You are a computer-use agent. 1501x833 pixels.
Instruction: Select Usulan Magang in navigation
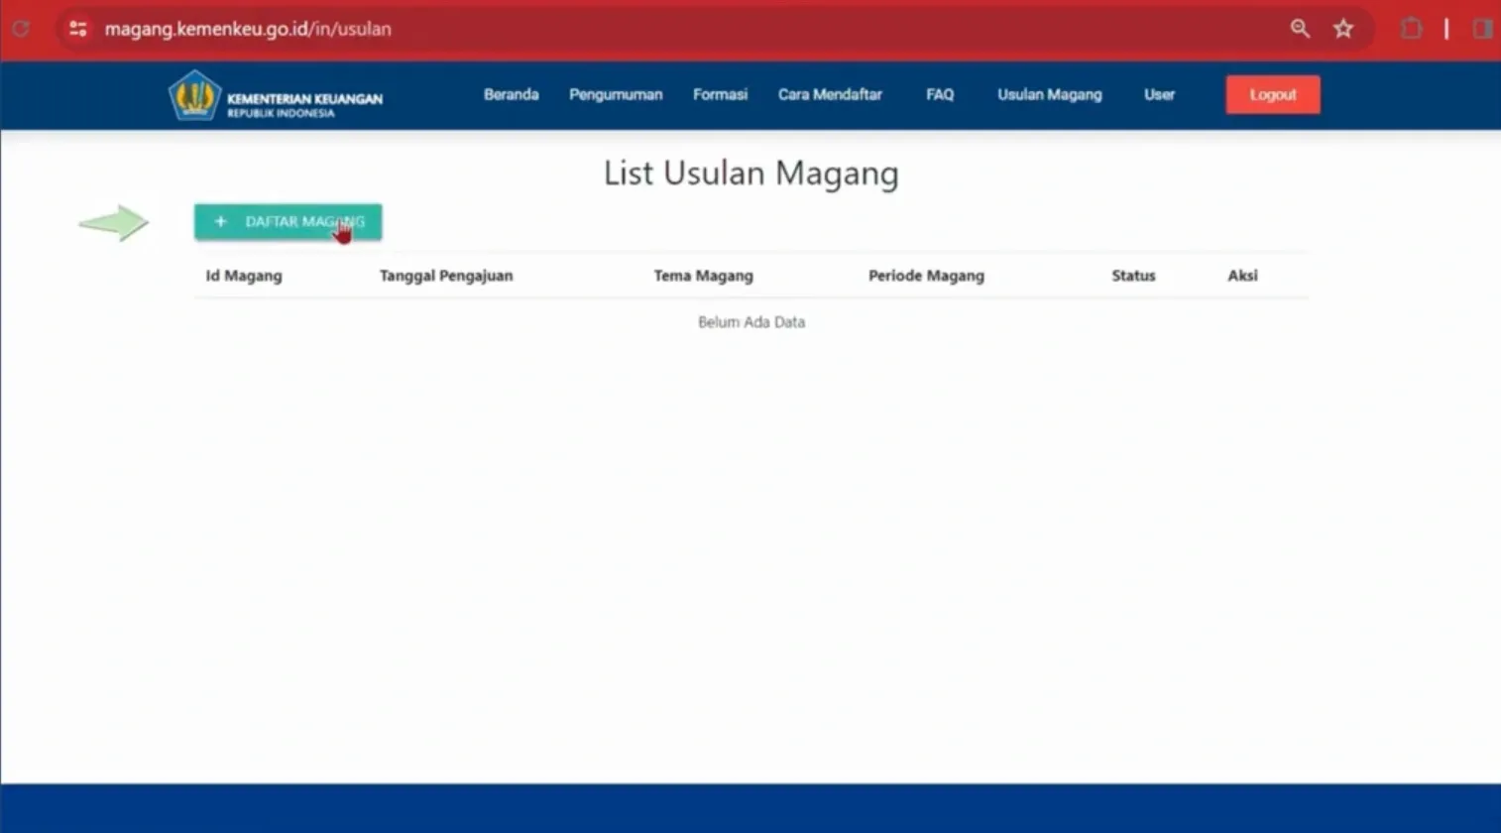tap(1050, 94)
